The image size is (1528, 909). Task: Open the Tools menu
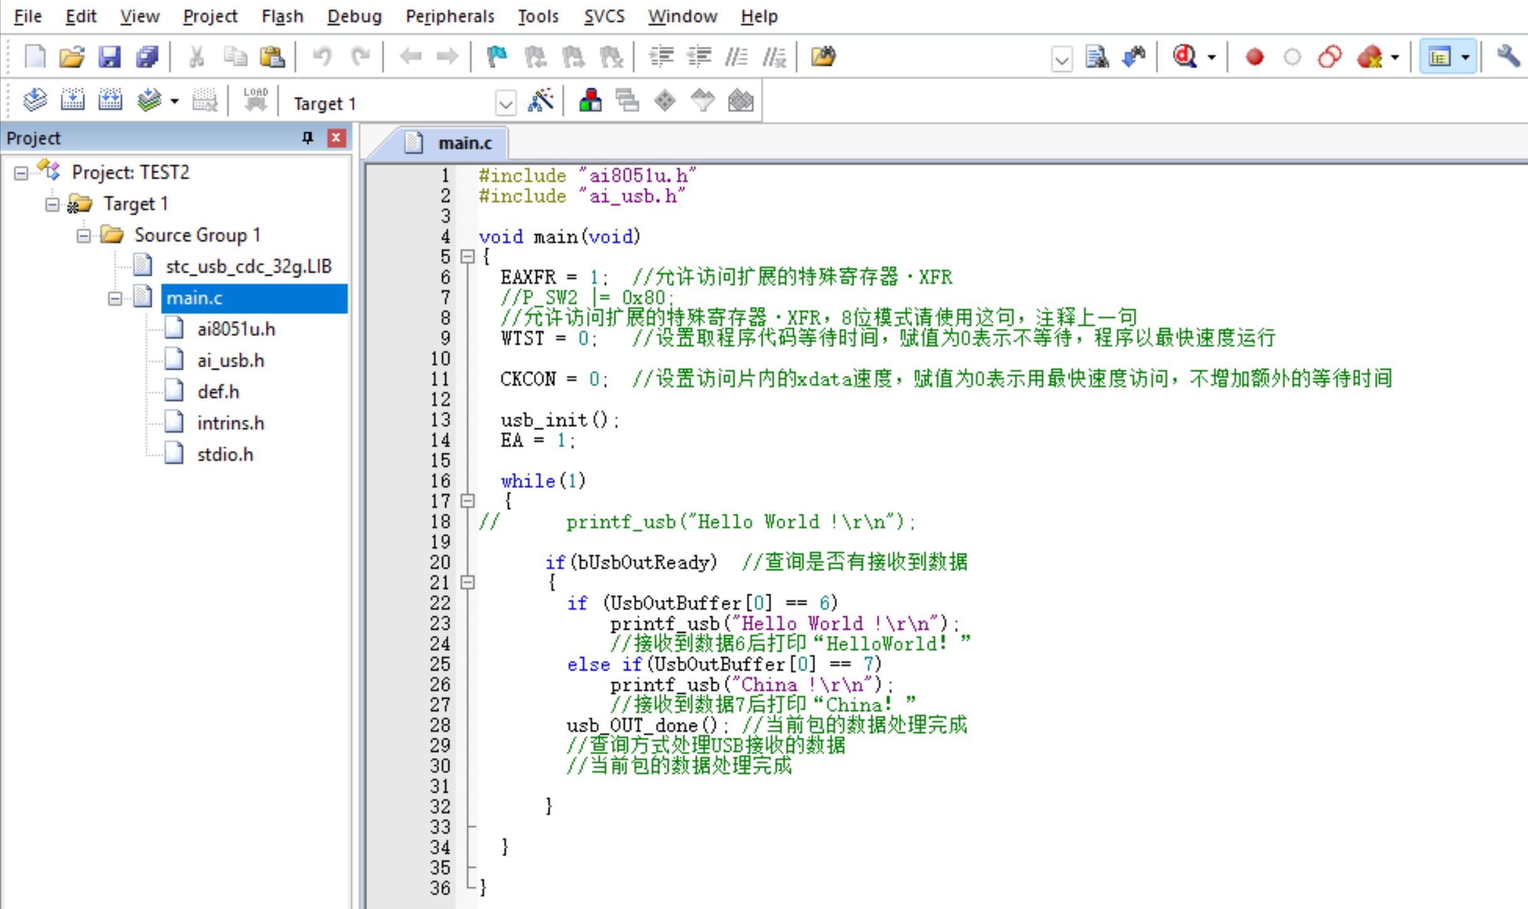(538, 16)
